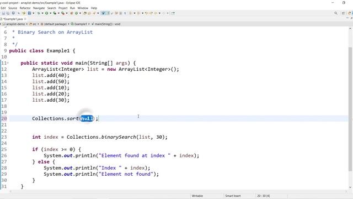Switch to the Java perspective icon
Screen dimensions: 353x199
pos(350,13)
